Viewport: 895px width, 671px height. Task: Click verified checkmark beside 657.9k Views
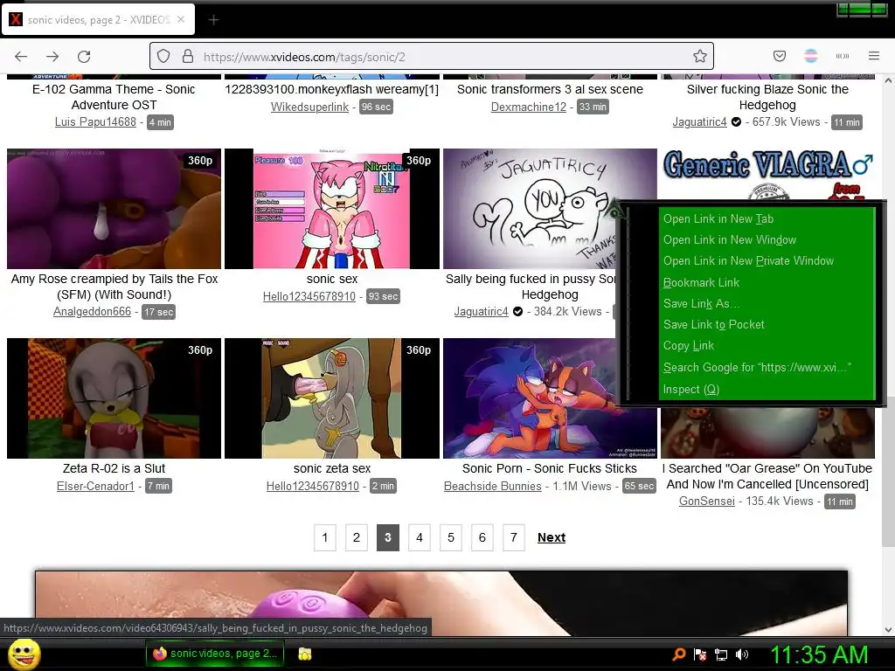736,122
